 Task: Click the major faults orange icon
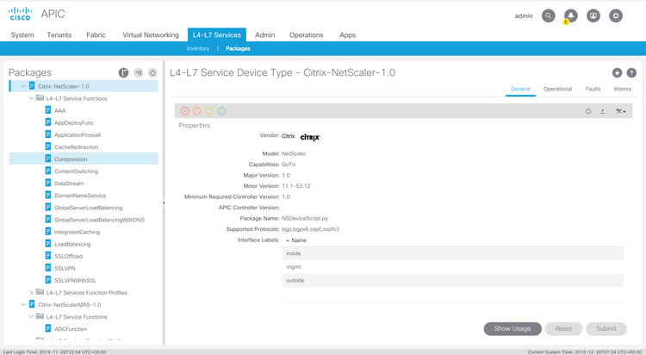coord(197,111)
